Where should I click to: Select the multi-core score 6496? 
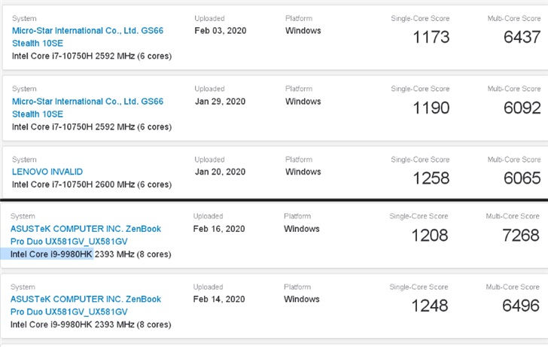520,306
